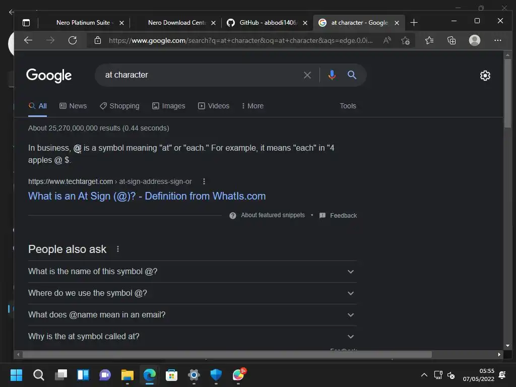Open Settings gear on taskbar
The width and height of the screenshot is (516, 387).
click(194, 375)
